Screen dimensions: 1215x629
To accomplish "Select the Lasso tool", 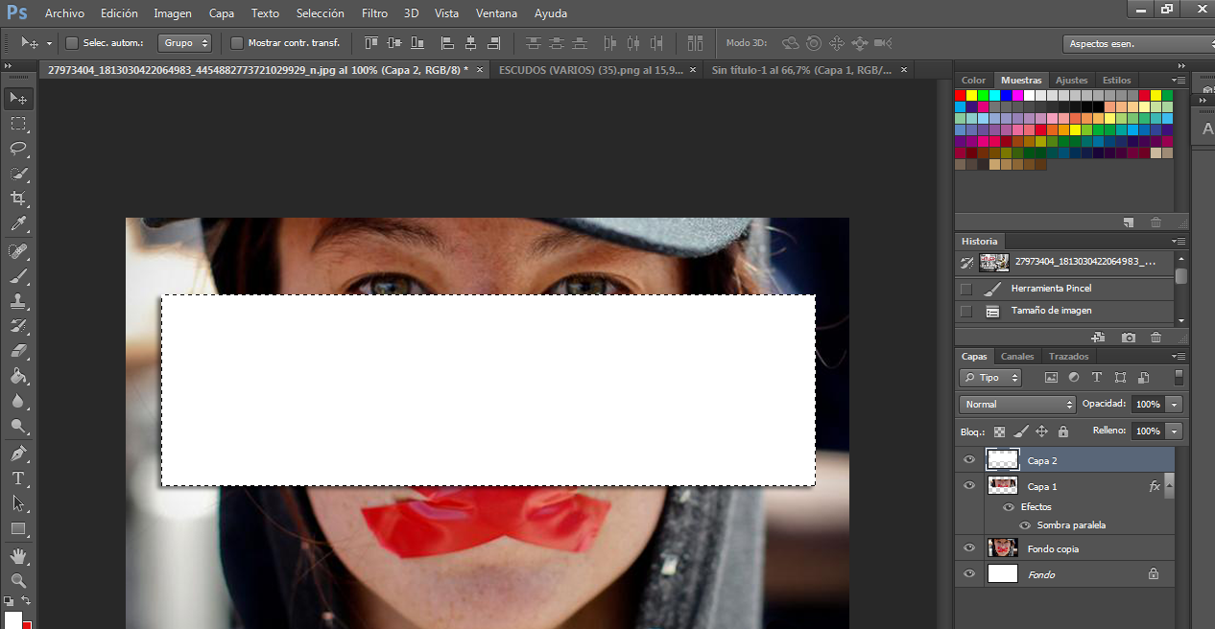I will point(18,149).
